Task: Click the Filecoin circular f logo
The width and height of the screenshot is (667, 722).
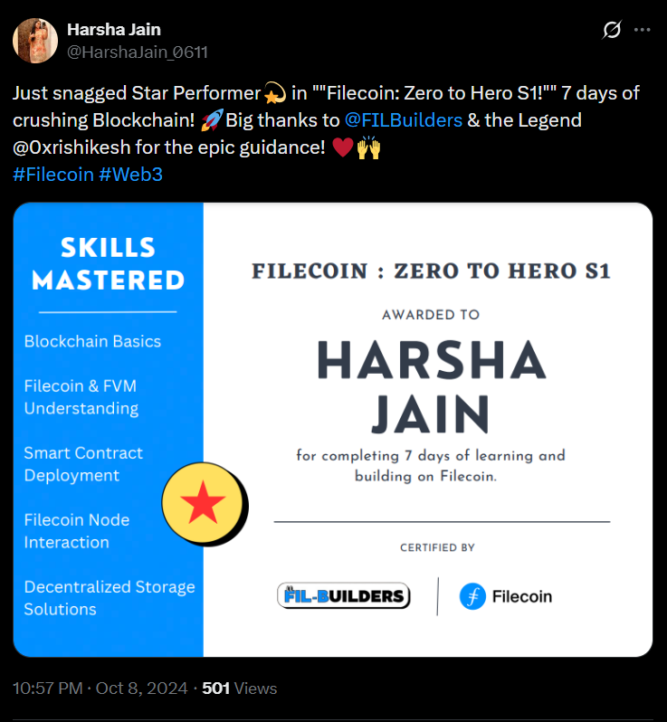Action: 472,596
